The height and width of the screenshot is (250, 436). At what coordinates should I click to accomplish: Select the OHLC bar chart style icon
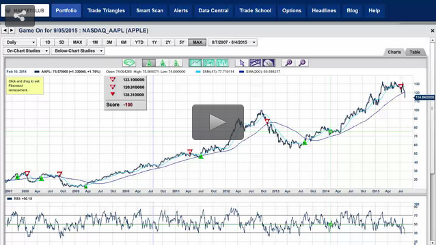point(222,63)
